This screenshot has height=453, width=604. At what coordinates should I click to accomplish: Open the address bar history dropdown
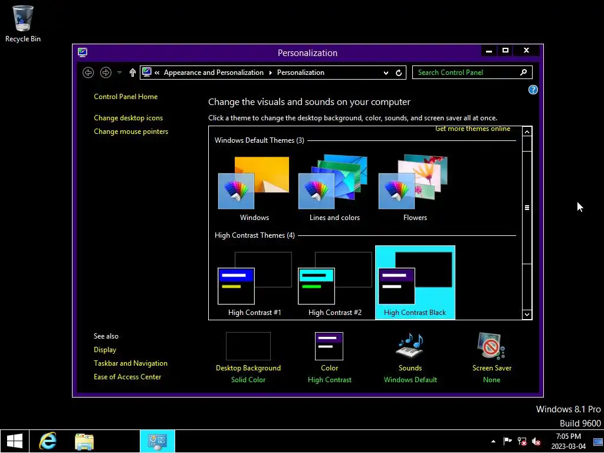click(x=386, y=73)
